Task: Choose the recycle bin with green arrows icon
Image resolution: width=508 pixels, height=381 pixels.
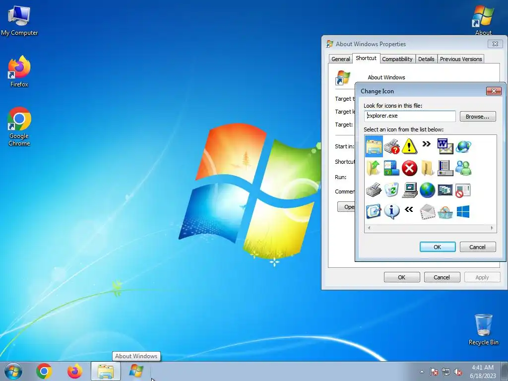Action: (x=392, y=190)
